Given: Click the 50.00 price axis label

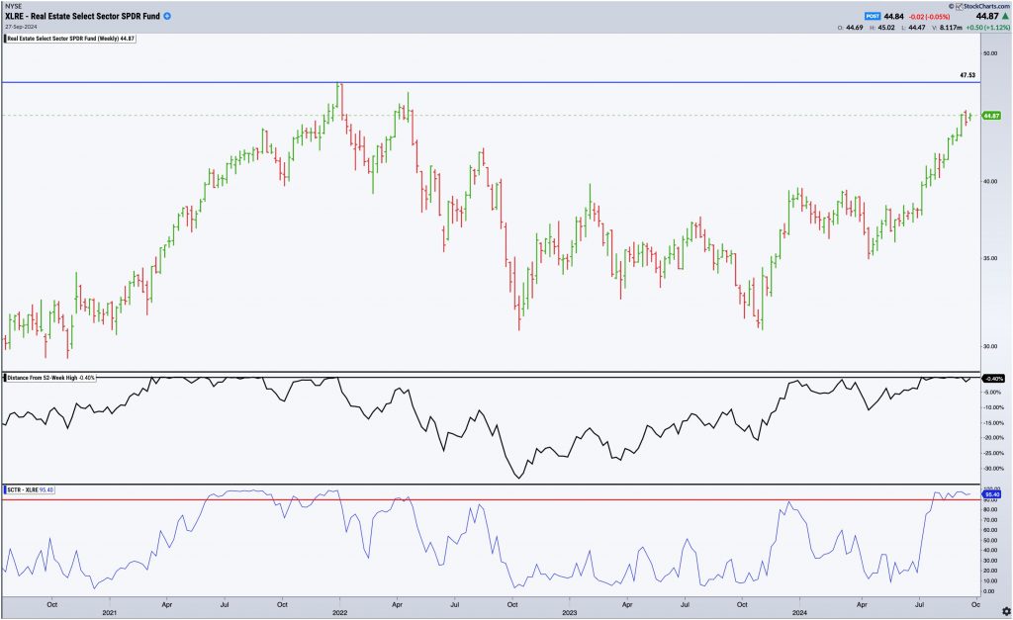Looking at the screenshot, I should [x=989, y=53].
